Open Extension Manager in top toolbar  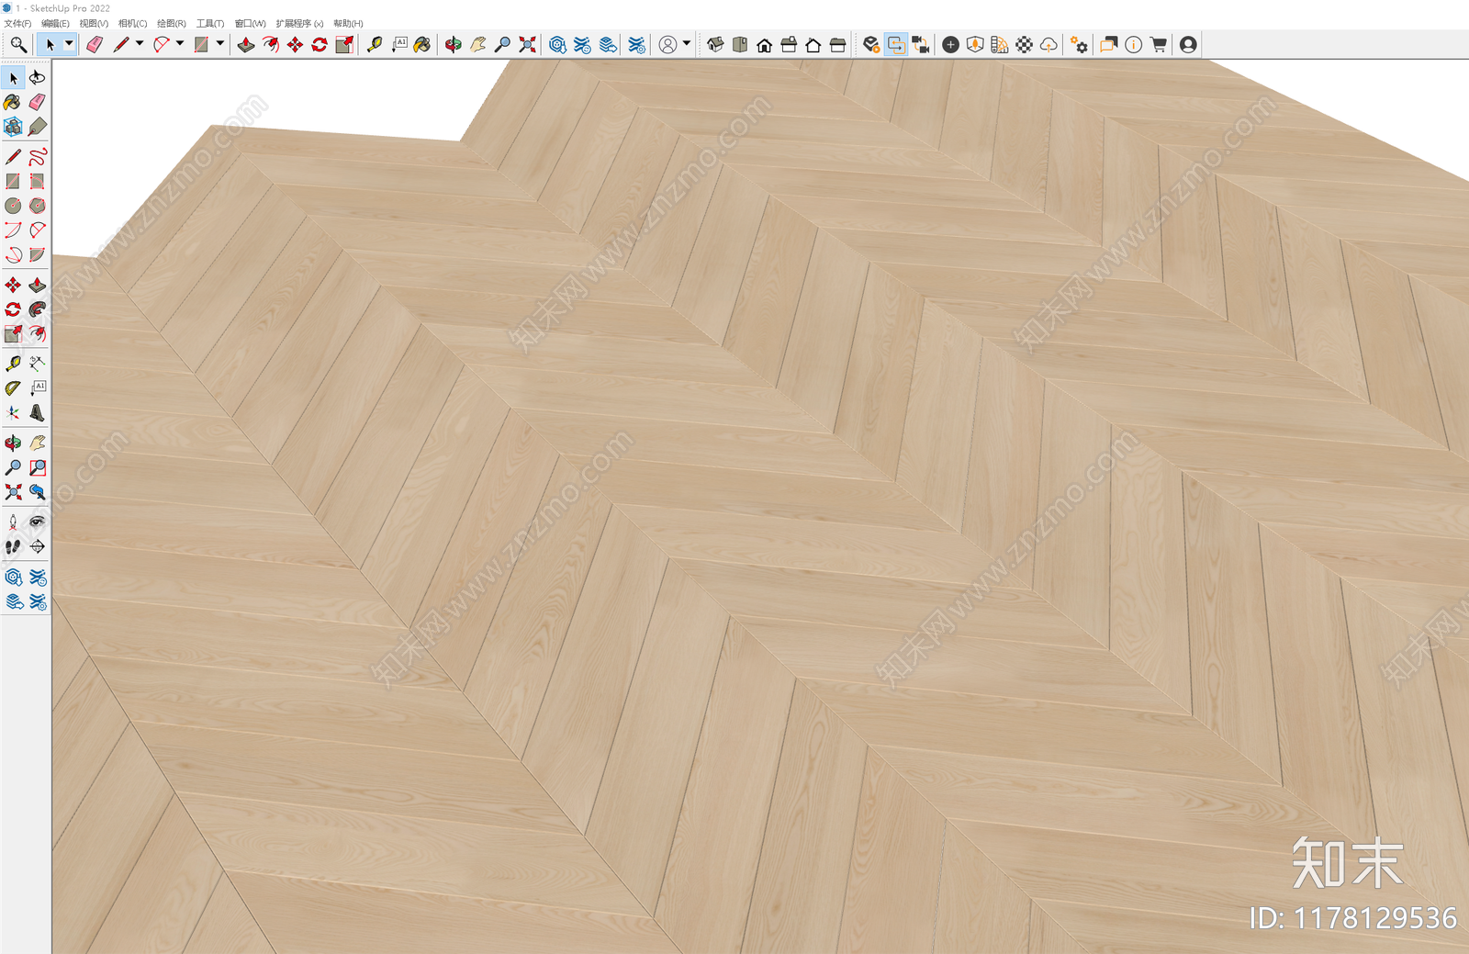pyautogui.click(x=637, y=44)
